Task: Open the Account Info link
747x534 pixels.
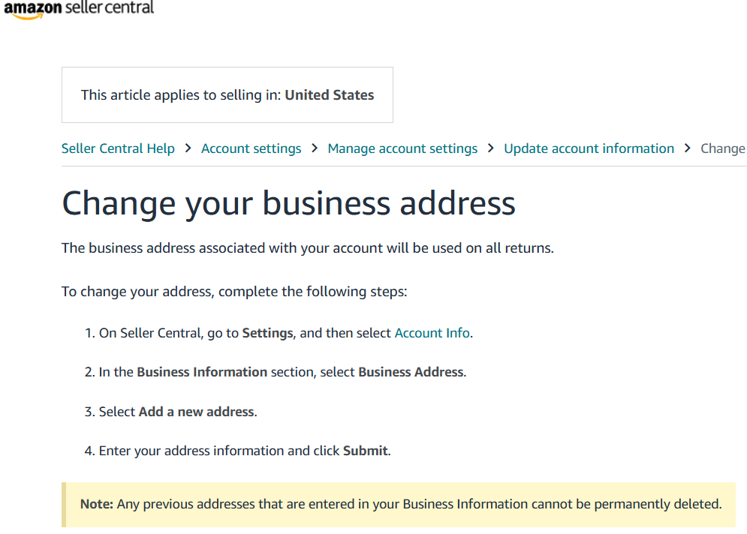Action: pos(432,333)
